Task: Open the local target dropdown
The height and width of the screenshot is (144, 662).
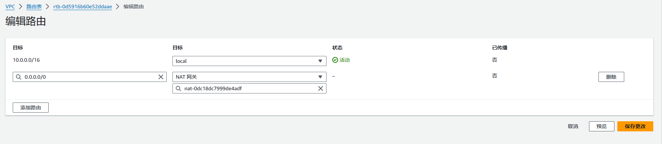Action: 249,61
